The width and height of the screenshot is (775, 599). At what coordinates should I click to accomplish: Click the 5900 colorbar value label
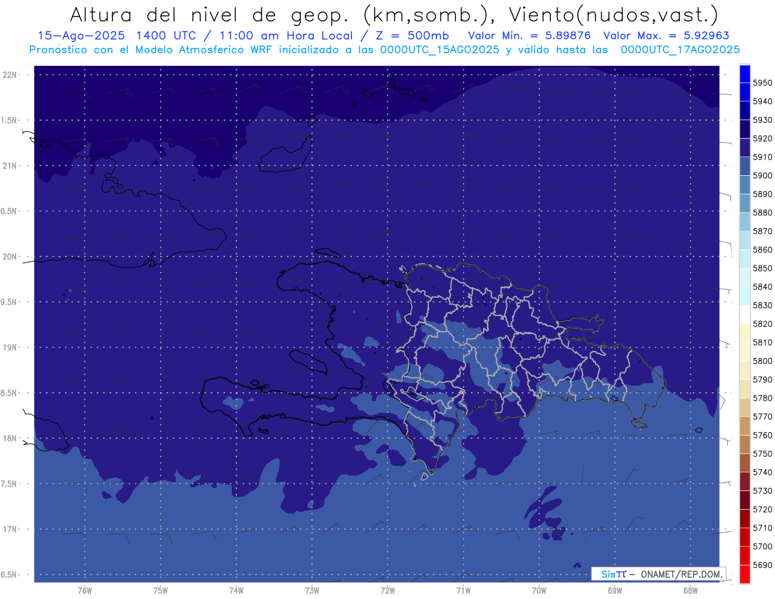[x=762, y=176]
